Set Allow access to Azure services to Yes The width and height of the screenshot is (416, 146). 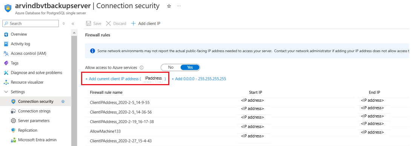pyautogui.click(x=190, y=67)
